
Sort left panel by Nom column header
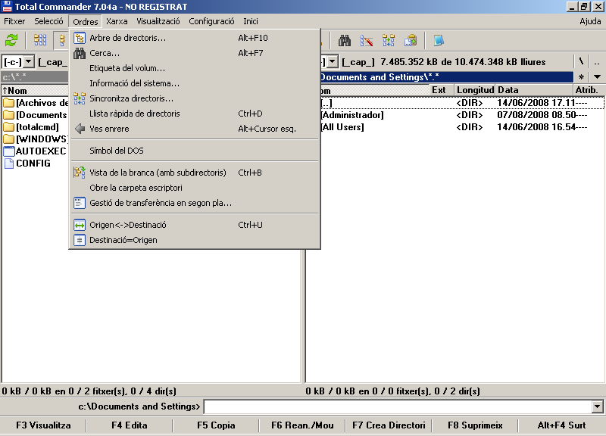(x=35, y=90)
